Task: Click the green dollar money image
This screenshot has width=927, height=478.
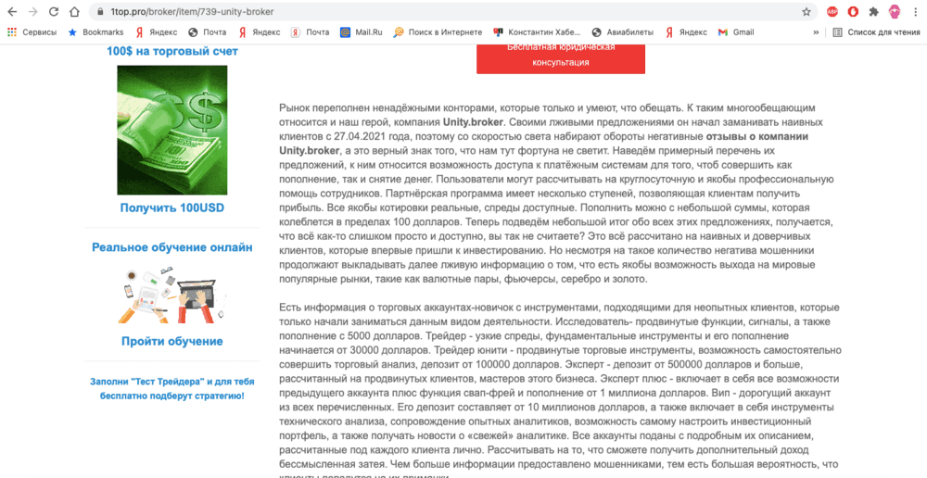Action: tap(172, 130)
